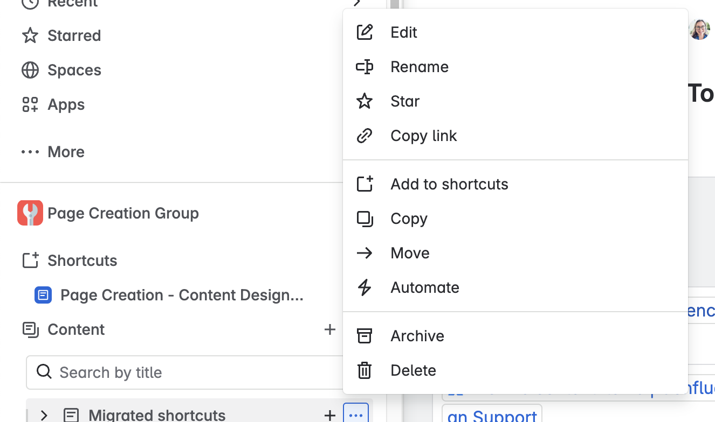Click the Copy link chain icon
This screenshot has height=422, width=715.
[365, 136]
